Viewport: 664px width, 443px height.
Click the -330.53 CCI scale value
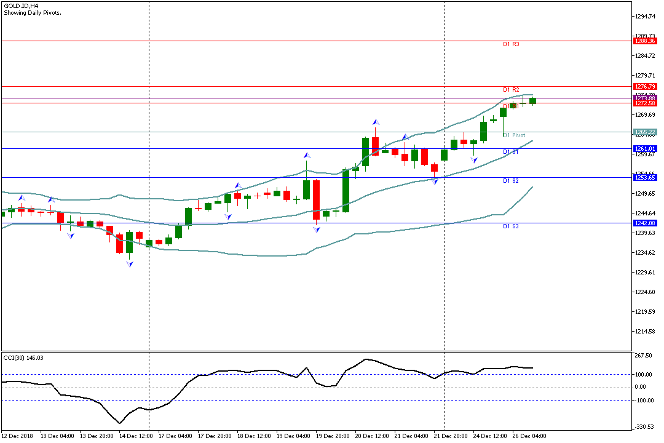point(644,427)
